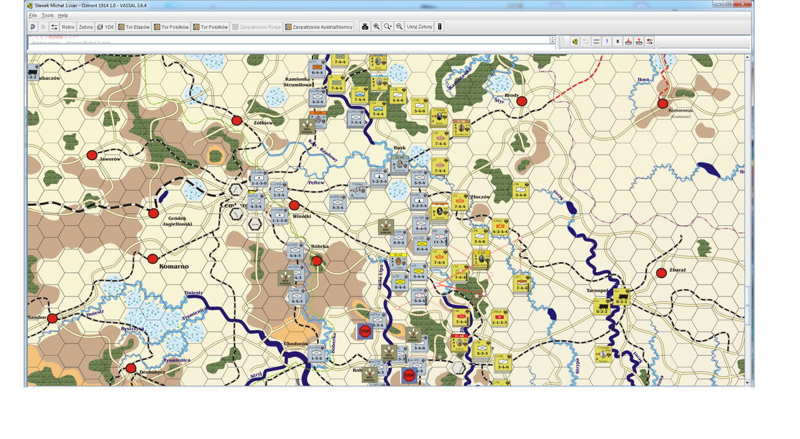Click the red-black opposing arrows icon
The image size is (800, 439).
tap(650, 41)
